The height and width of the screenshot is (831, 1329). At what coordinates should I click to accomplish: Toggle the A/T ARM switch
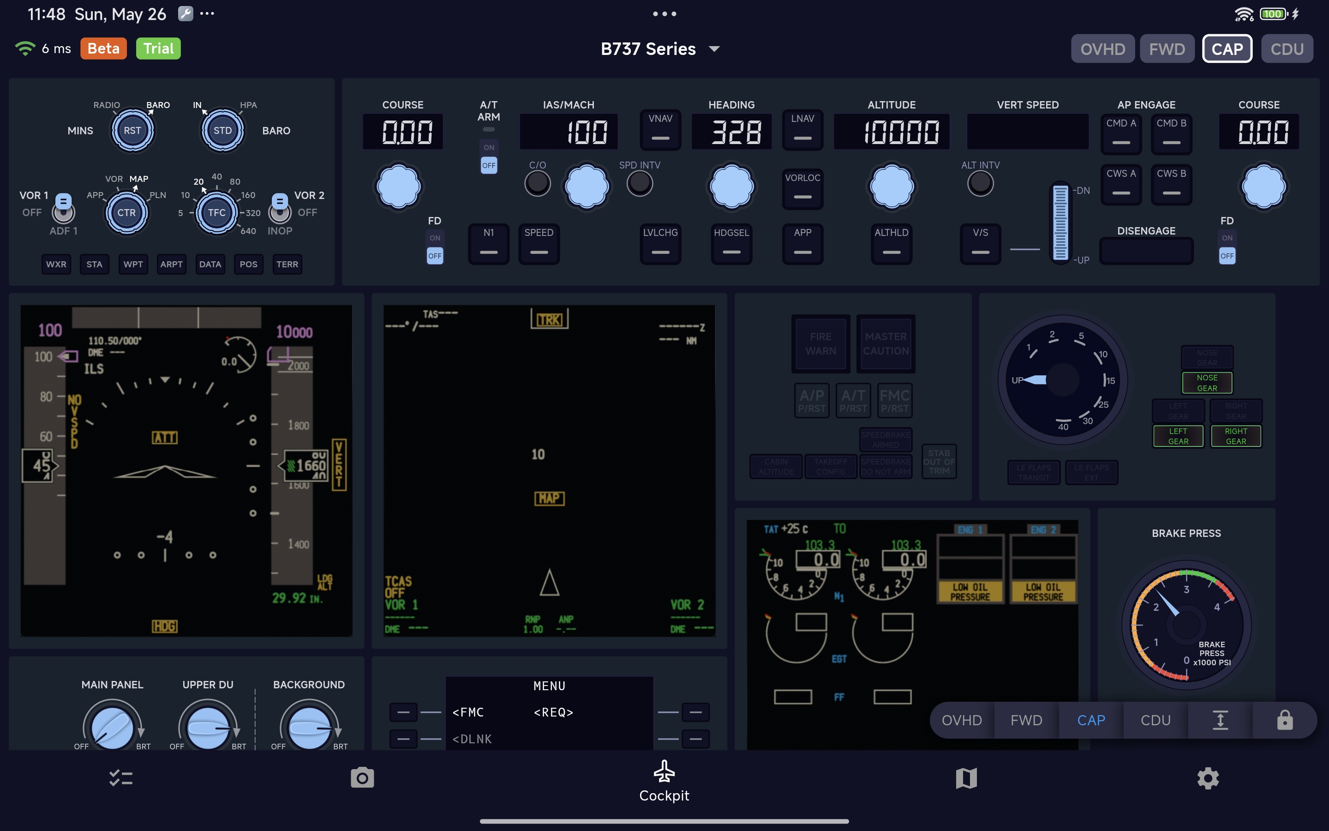tap(489, 157)
